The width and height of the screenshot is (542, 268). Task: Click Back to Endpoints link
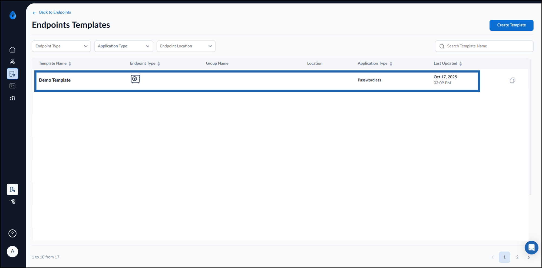coord(55,12)
